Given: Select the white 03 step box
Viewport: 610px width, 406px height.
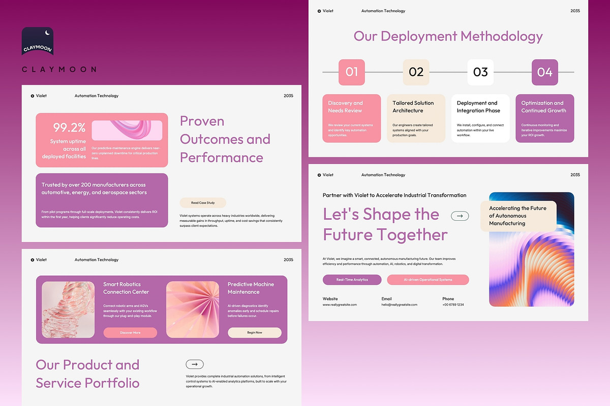Looking at the screenshot, I should tap(480, 72).
